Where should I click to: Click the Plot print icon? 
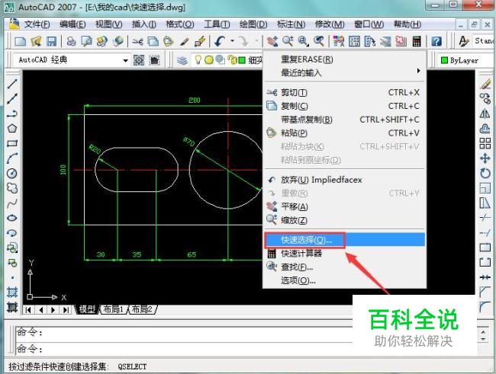(72, 41)
